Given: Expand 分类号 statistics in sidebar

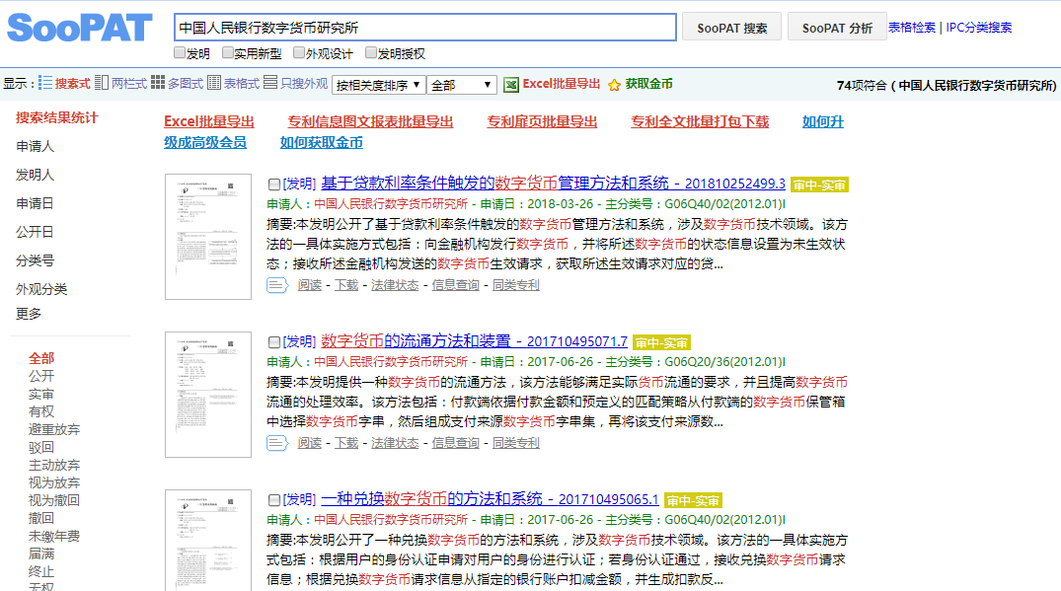Looking at the screenshot, I should click(35, 260).
